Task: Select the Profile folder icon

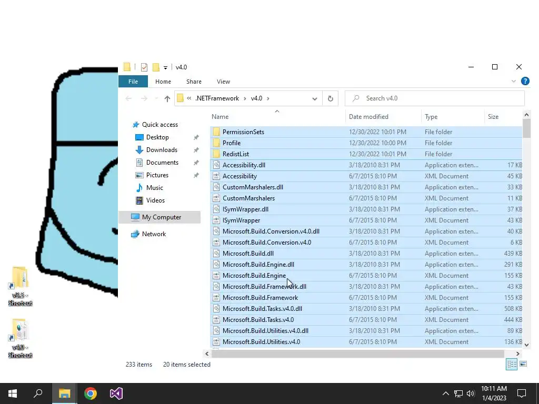Action: click(x=216, y=143)
